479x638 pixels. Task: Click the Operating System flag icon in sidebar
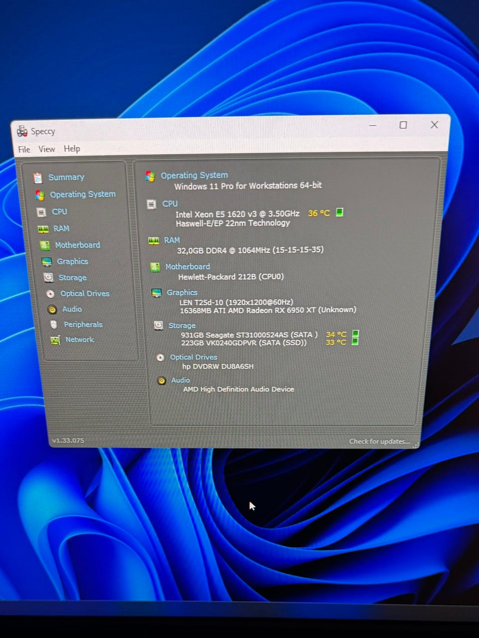39,195
